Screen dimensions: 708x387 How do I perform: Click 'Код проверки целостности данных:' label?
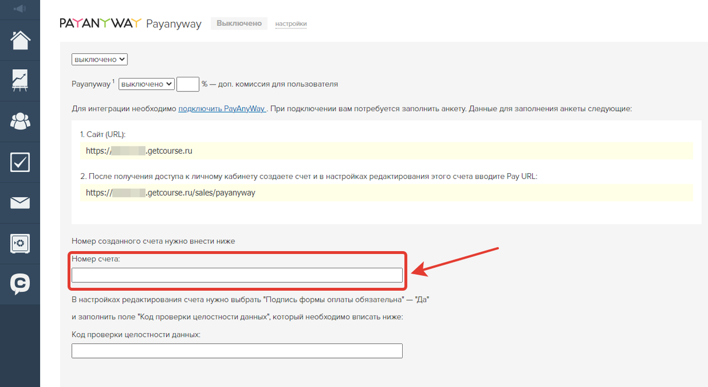136,334
